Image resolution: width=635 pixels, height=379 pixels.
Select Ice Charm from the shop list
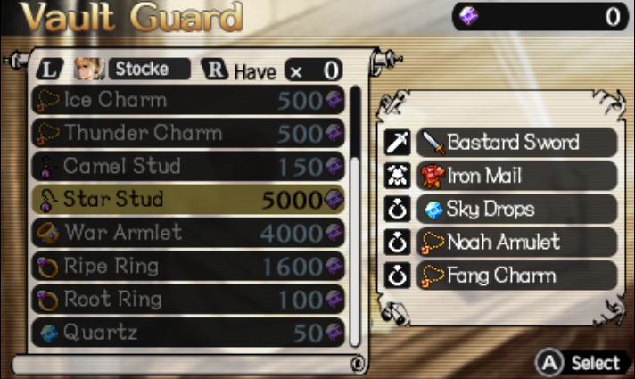click(188, 100)
